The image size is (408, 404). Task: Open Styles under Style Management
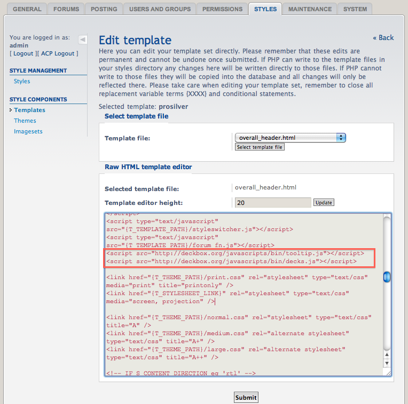point(22,81)
